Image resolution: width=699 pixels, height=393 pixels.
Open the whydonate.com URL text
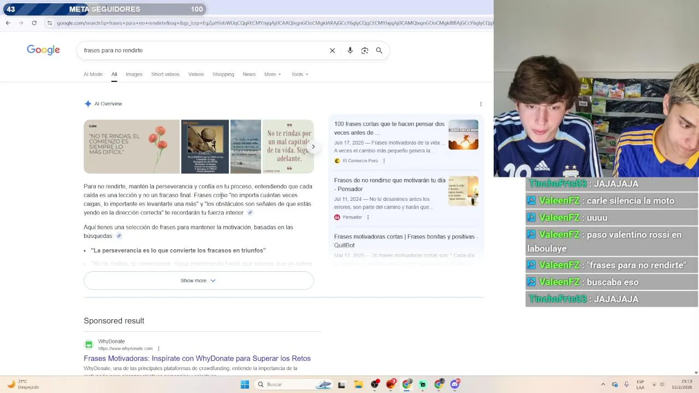tap(125, 348)
